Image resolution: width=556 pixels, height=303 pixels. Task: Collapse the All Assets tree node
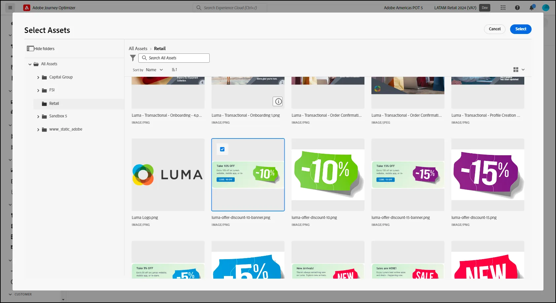30,64
